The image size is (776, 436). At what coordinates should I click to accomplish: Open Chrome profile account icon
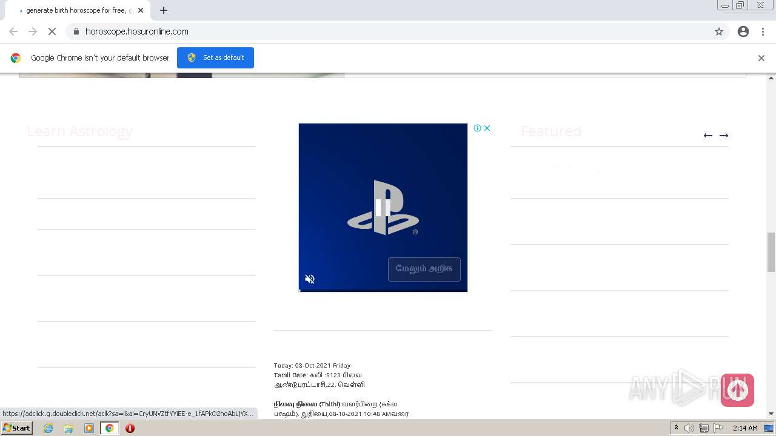coord(743,31)
